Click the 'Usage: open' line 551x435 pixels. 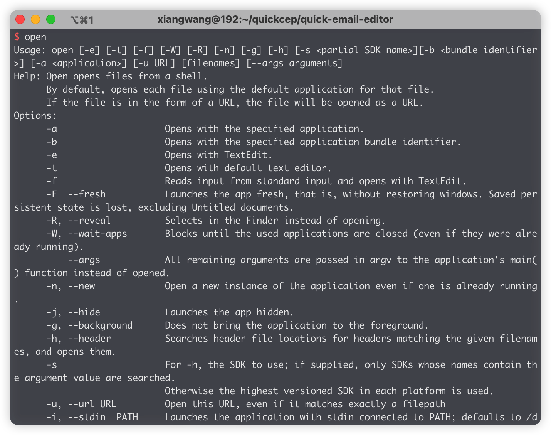click(275, 50)
